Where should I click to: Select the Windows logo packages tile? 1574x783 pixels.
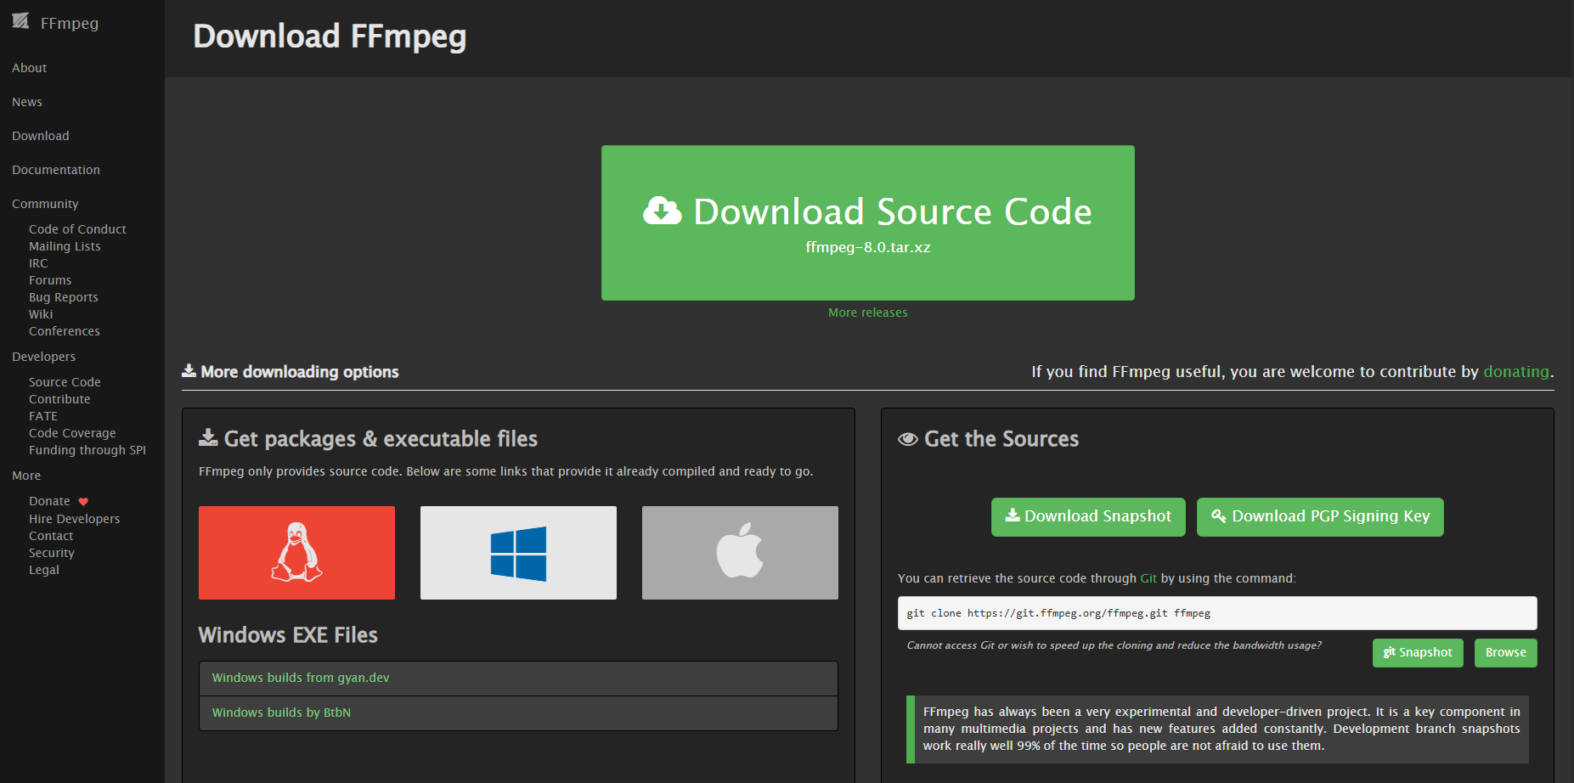click(518, 553)
